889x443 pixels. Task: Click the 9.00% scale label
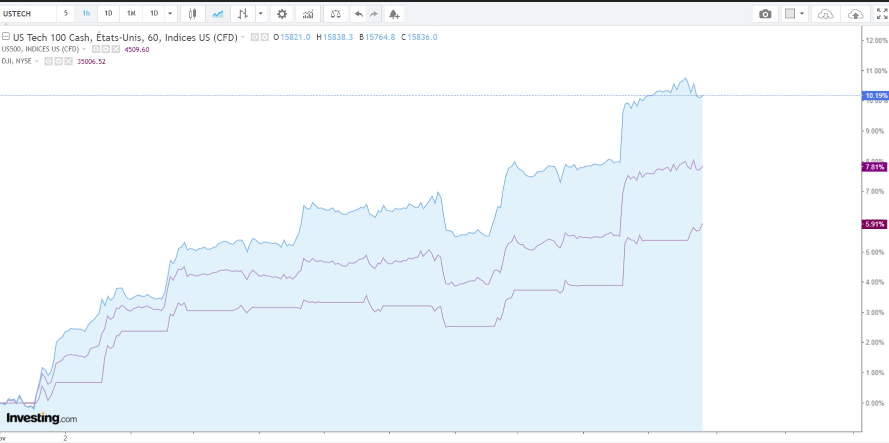875,131
